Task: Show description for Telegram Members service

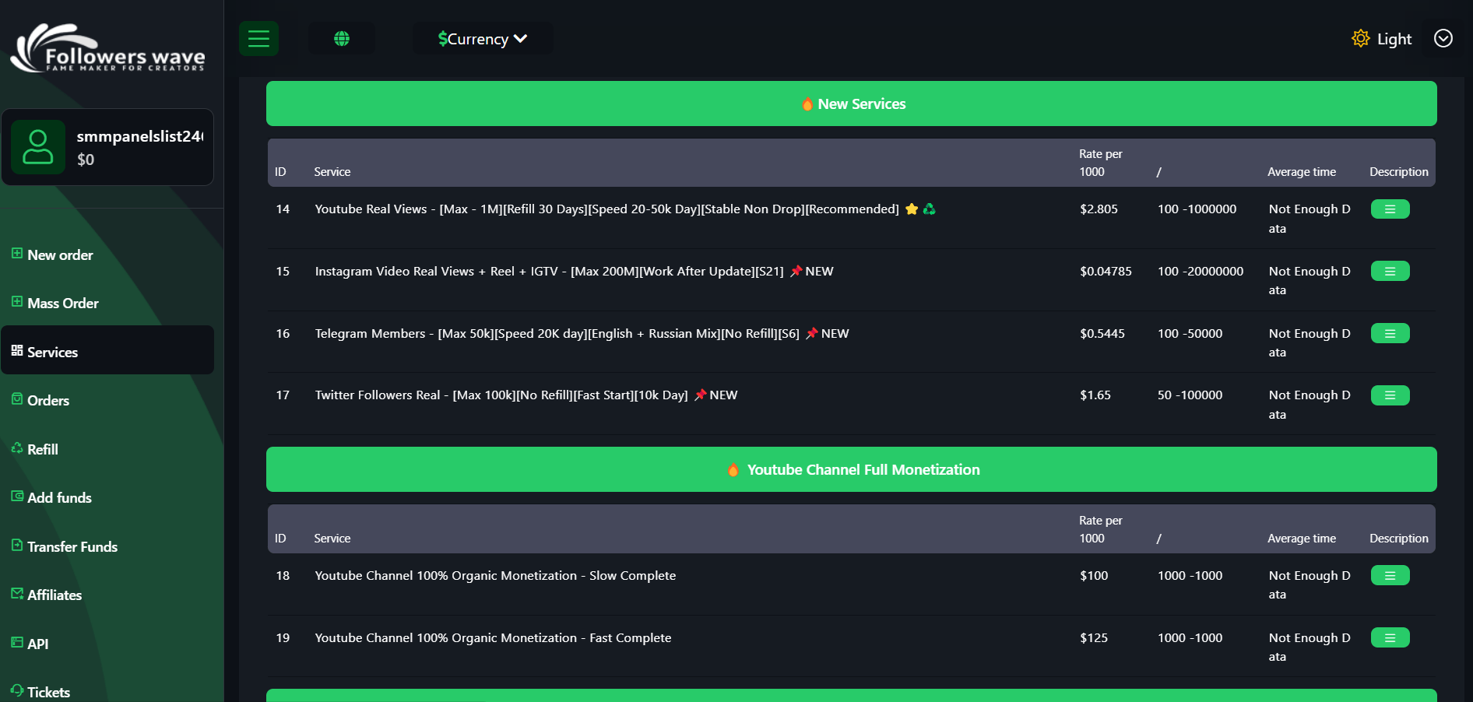Action: (x=1390, y=334)
